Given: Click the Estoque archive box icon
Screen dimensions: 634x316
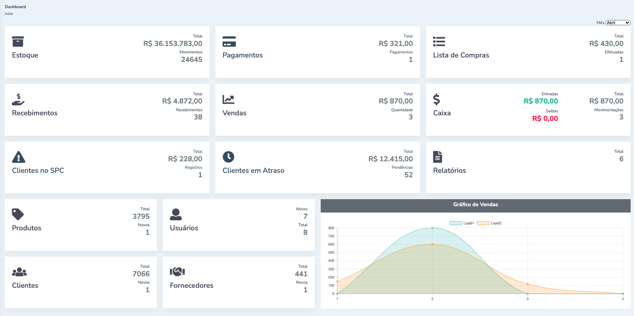Looking at the screenshot, I should 18,42.
